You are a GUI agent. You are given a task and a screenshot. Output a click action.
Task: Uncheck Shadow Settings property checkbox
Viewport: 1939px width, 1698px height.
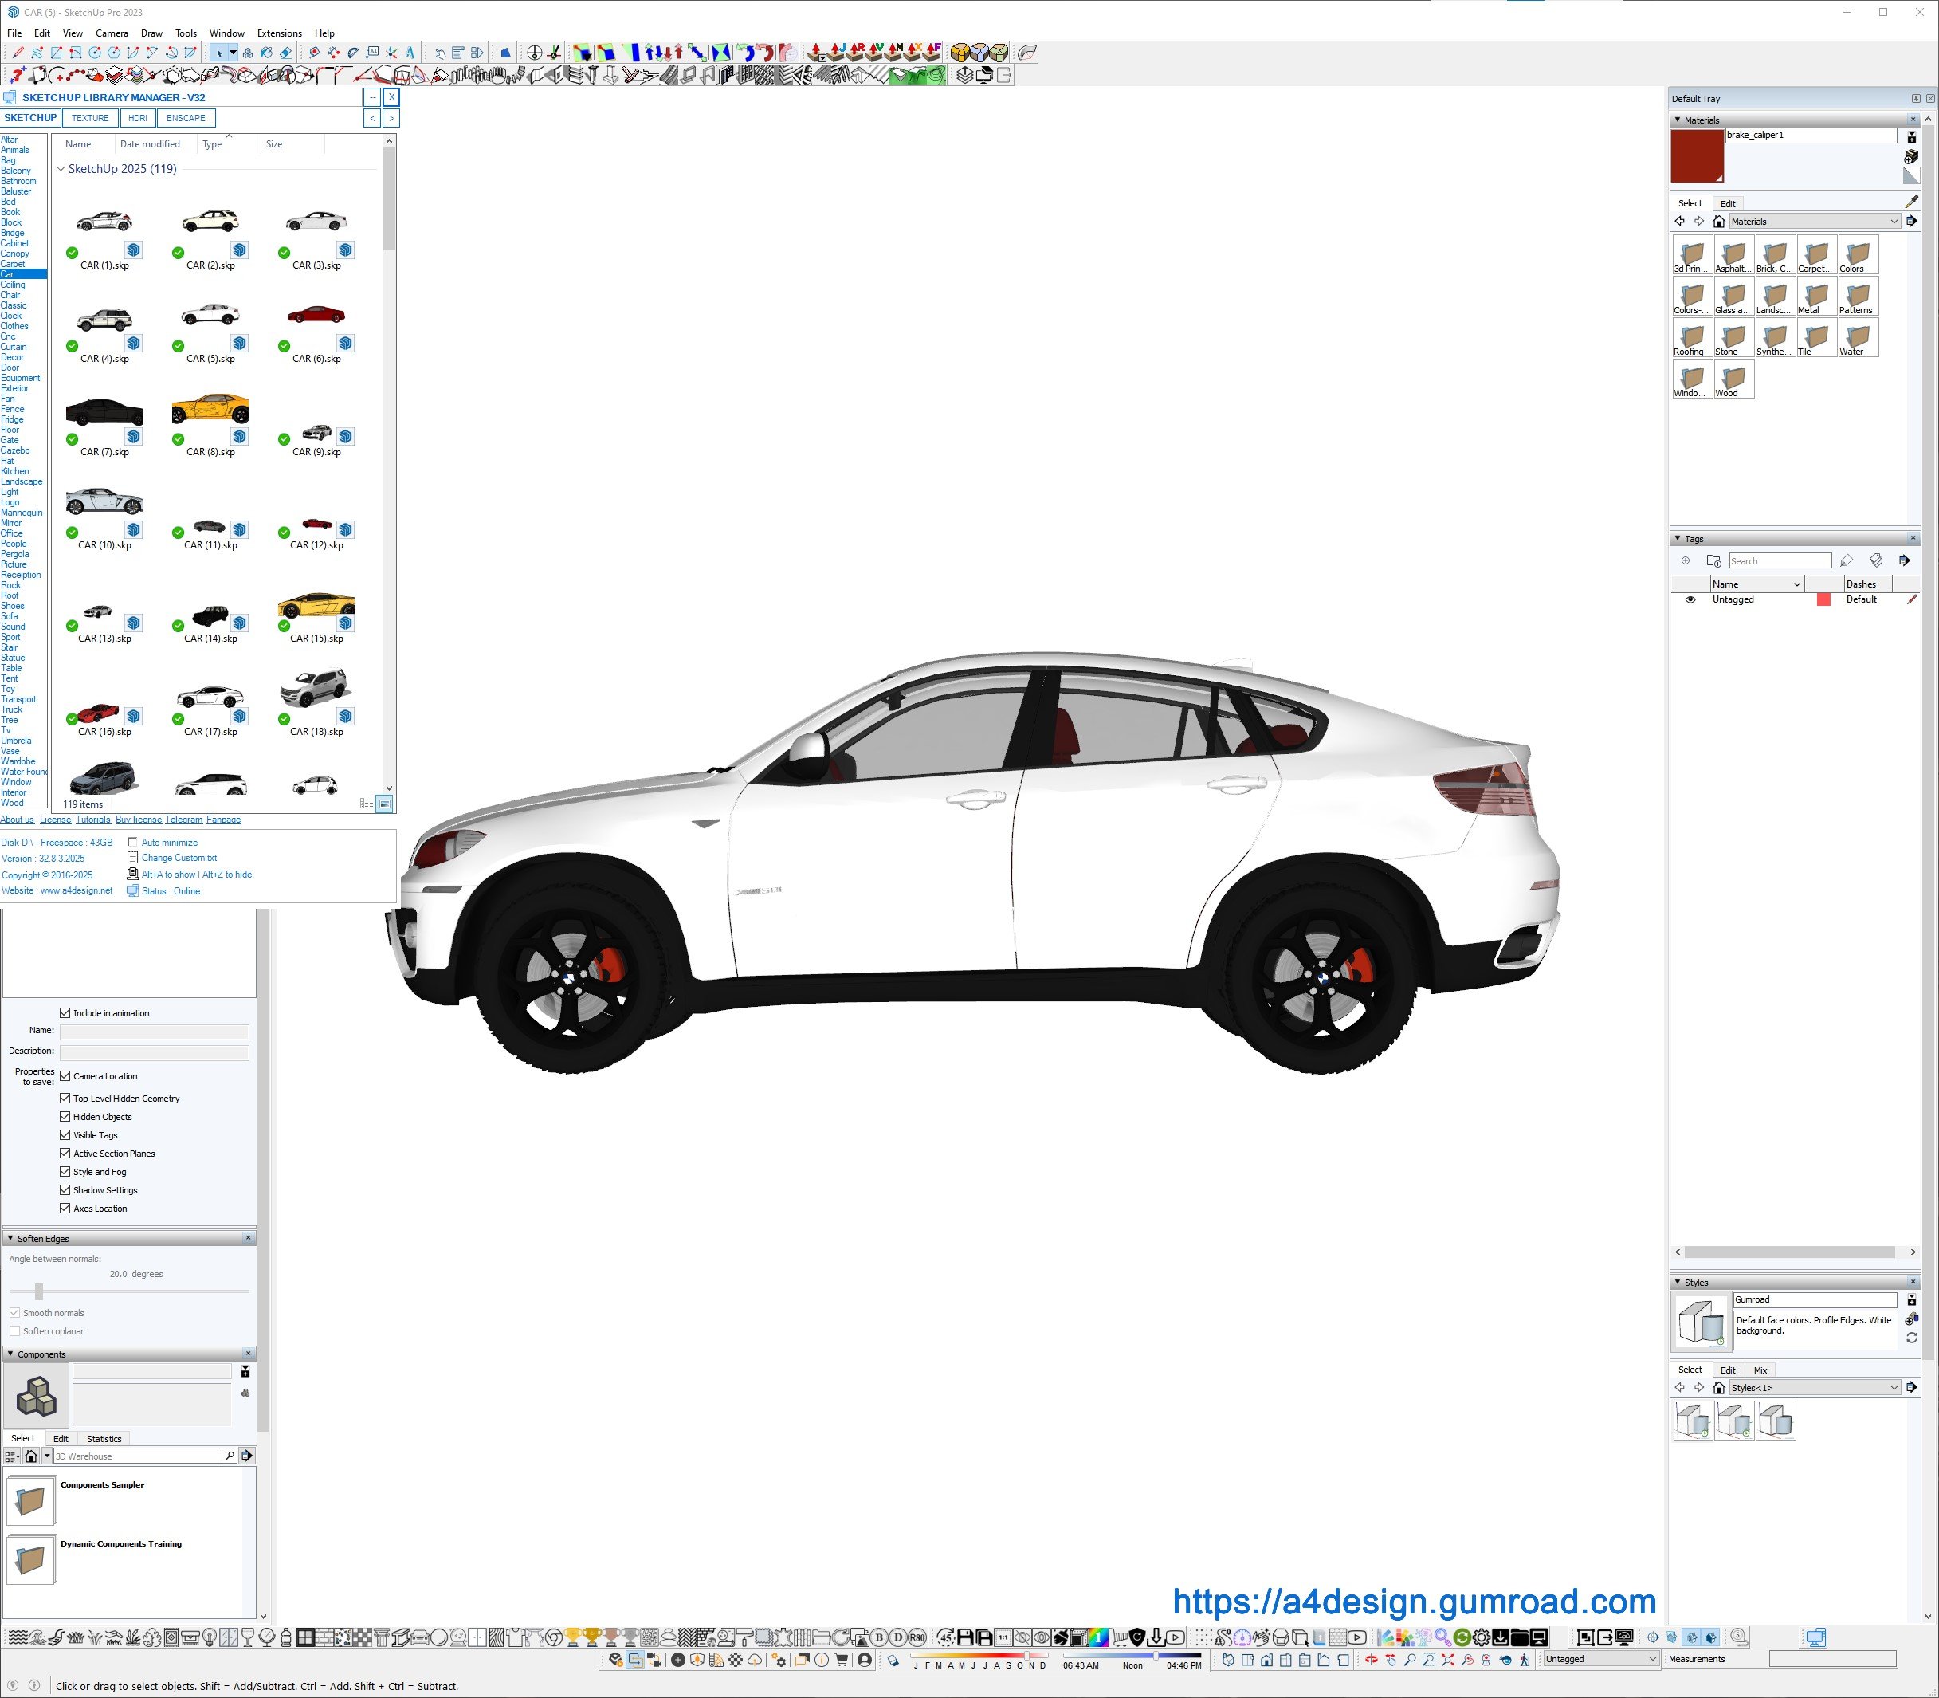65,1190
